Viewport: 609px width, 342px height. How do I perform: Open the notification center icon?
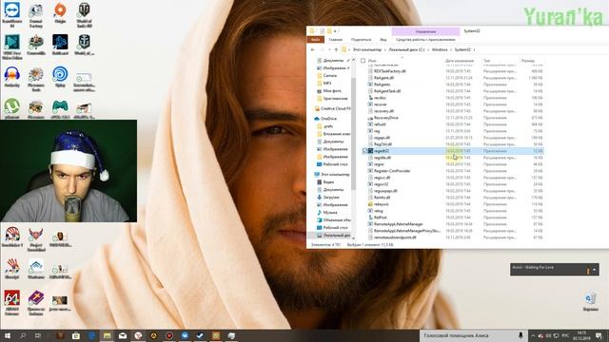[x=599, y=335]
